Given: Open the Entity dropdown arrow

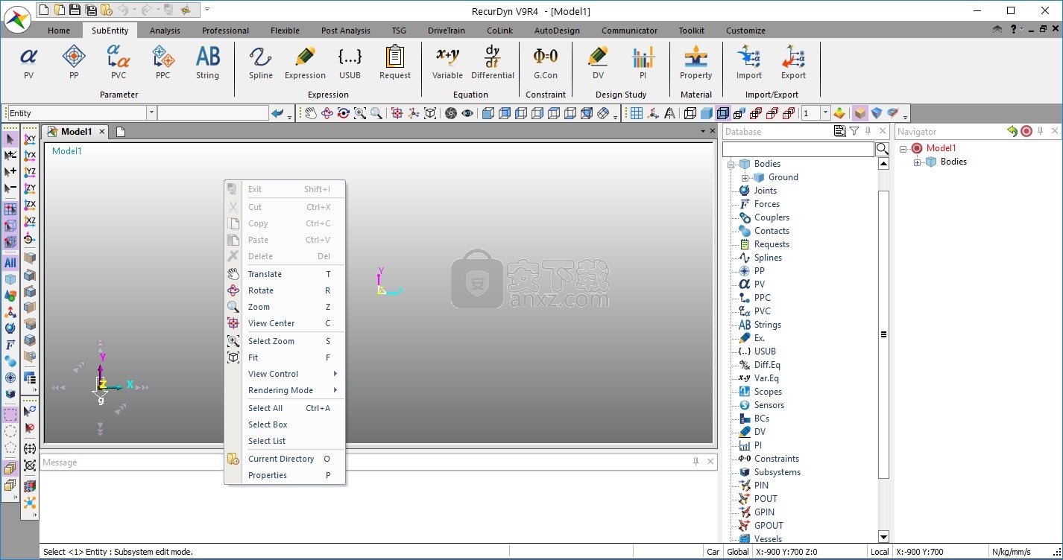Looking at the screenshot, I should [x=151, y=113].
